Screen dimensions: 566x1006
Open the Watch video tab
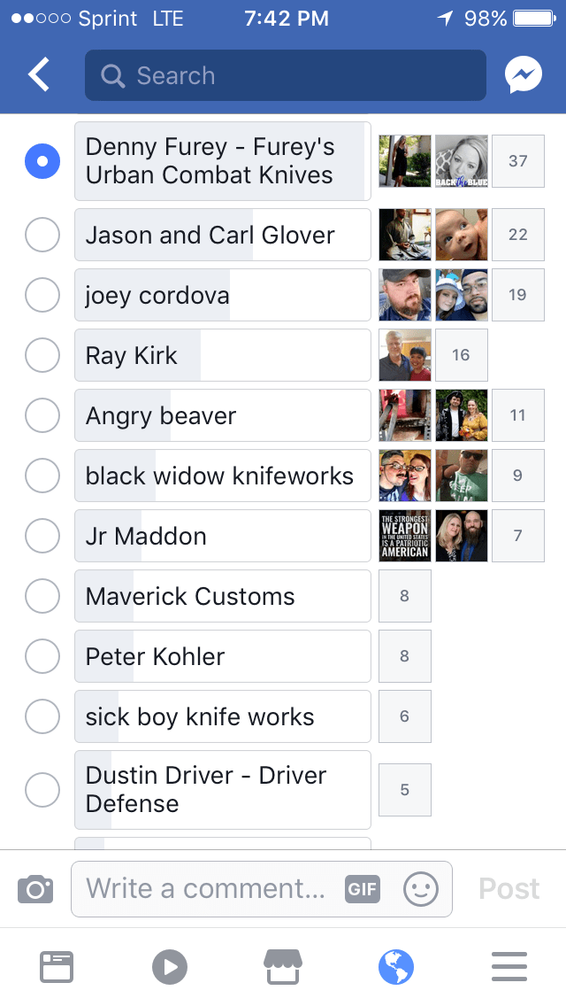[x=170, y=967]
